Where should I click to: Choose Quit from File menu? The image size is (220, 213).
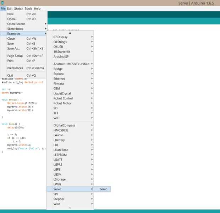pyautogui.click(x=23, y=75)
